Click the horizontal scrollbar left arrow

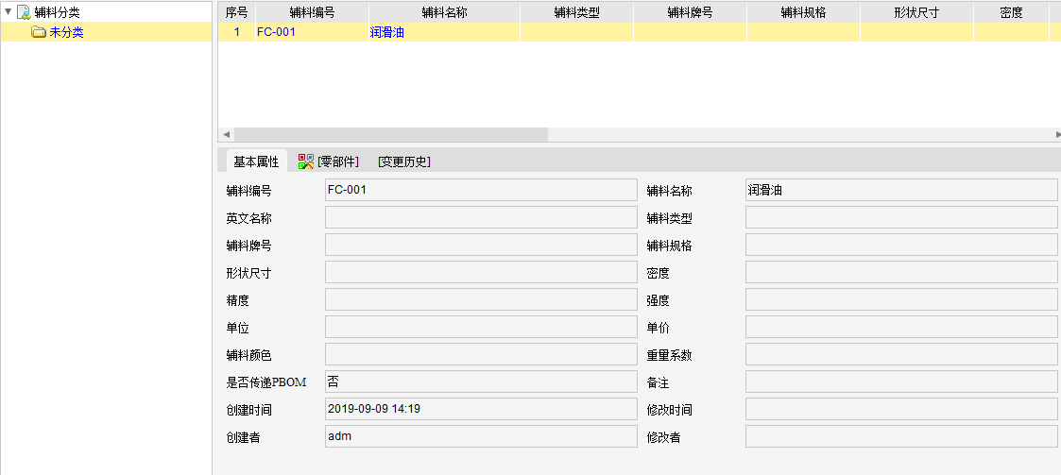(226, 135)
